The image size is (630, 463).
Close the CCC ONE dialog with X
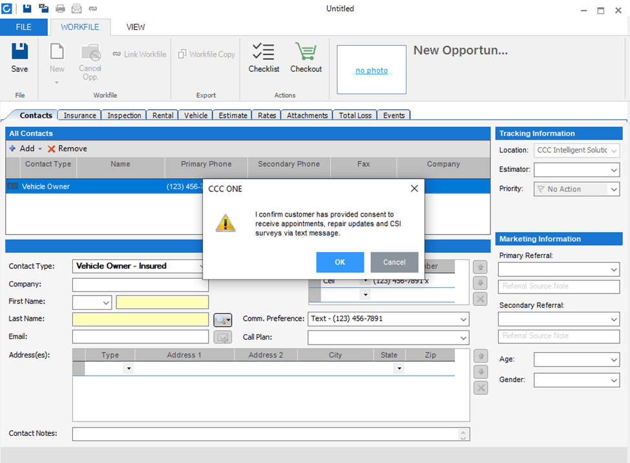coord(414,189)
